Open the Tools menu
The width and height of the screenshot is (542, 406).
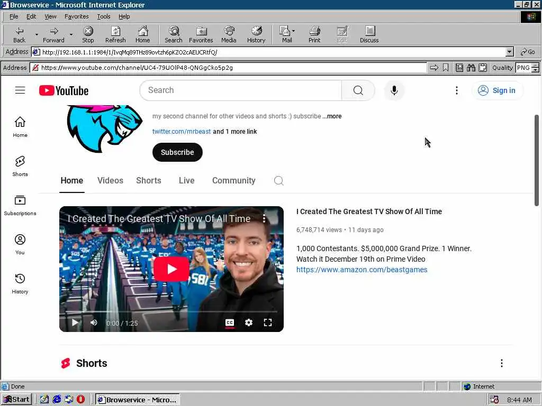103,16
